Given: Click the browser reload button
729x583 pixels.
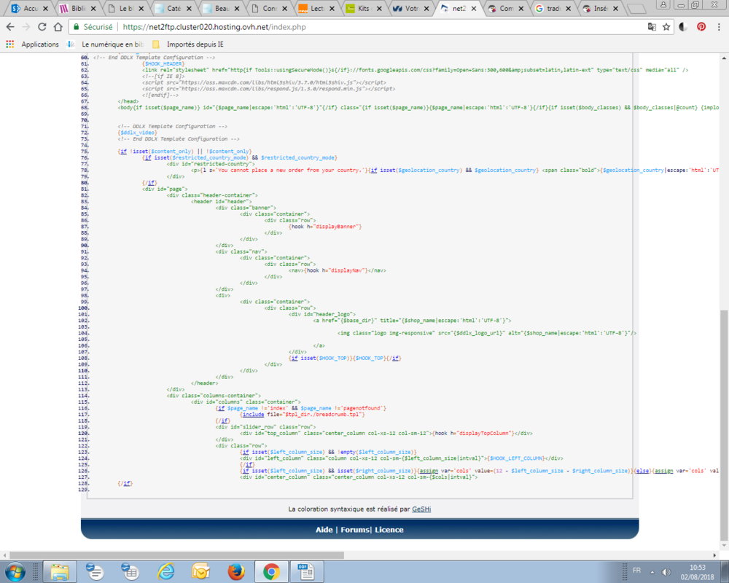Looking at the screenshot, I should point(42,27).
